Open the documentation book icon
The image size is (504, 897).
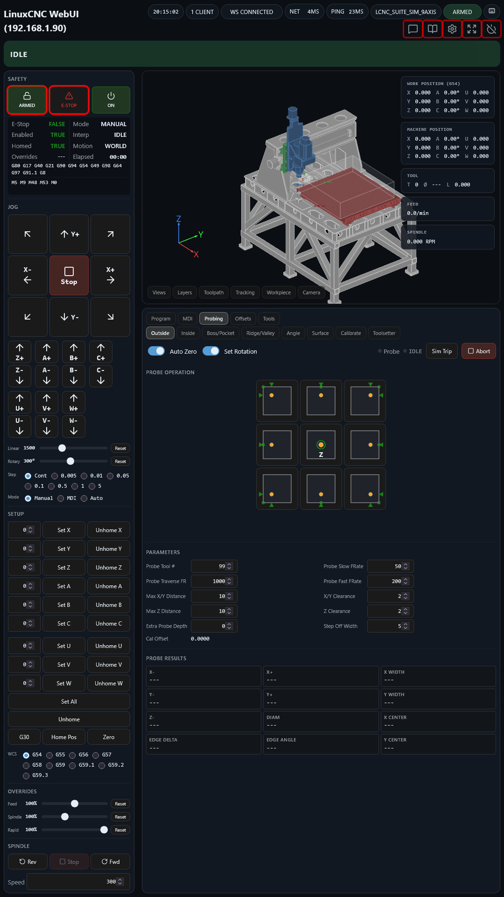click(x=432, y=29)
